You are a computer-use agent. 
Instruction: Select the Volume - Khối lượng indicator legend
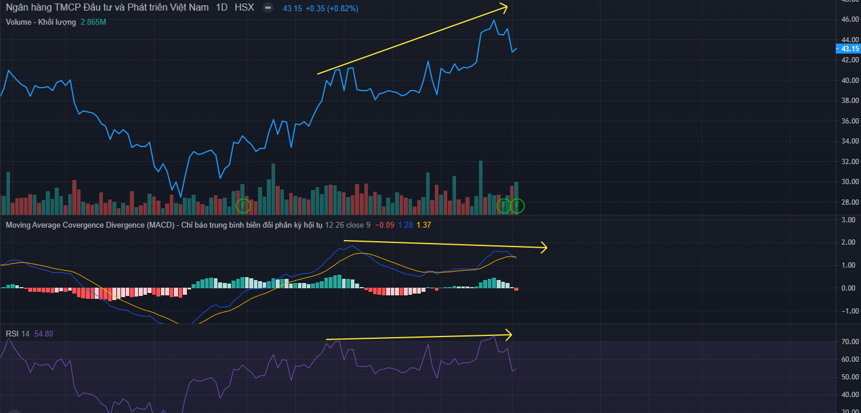click(x=41, y=22)
